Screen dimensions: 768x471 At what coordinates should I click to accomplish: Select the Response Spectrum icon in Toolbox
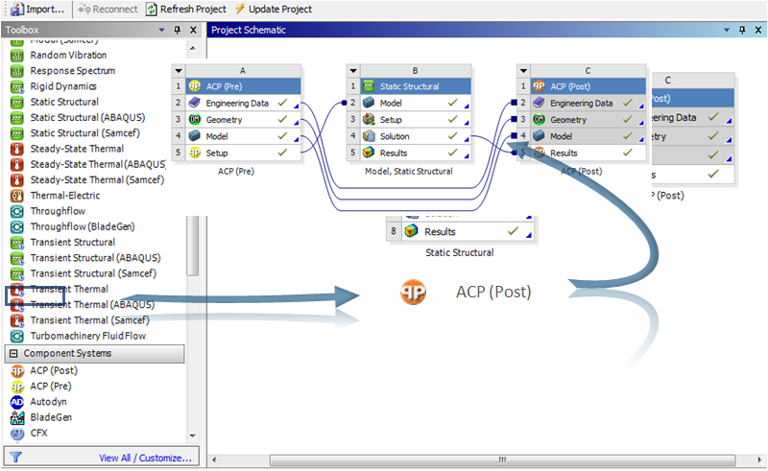(x=17, y=71)
